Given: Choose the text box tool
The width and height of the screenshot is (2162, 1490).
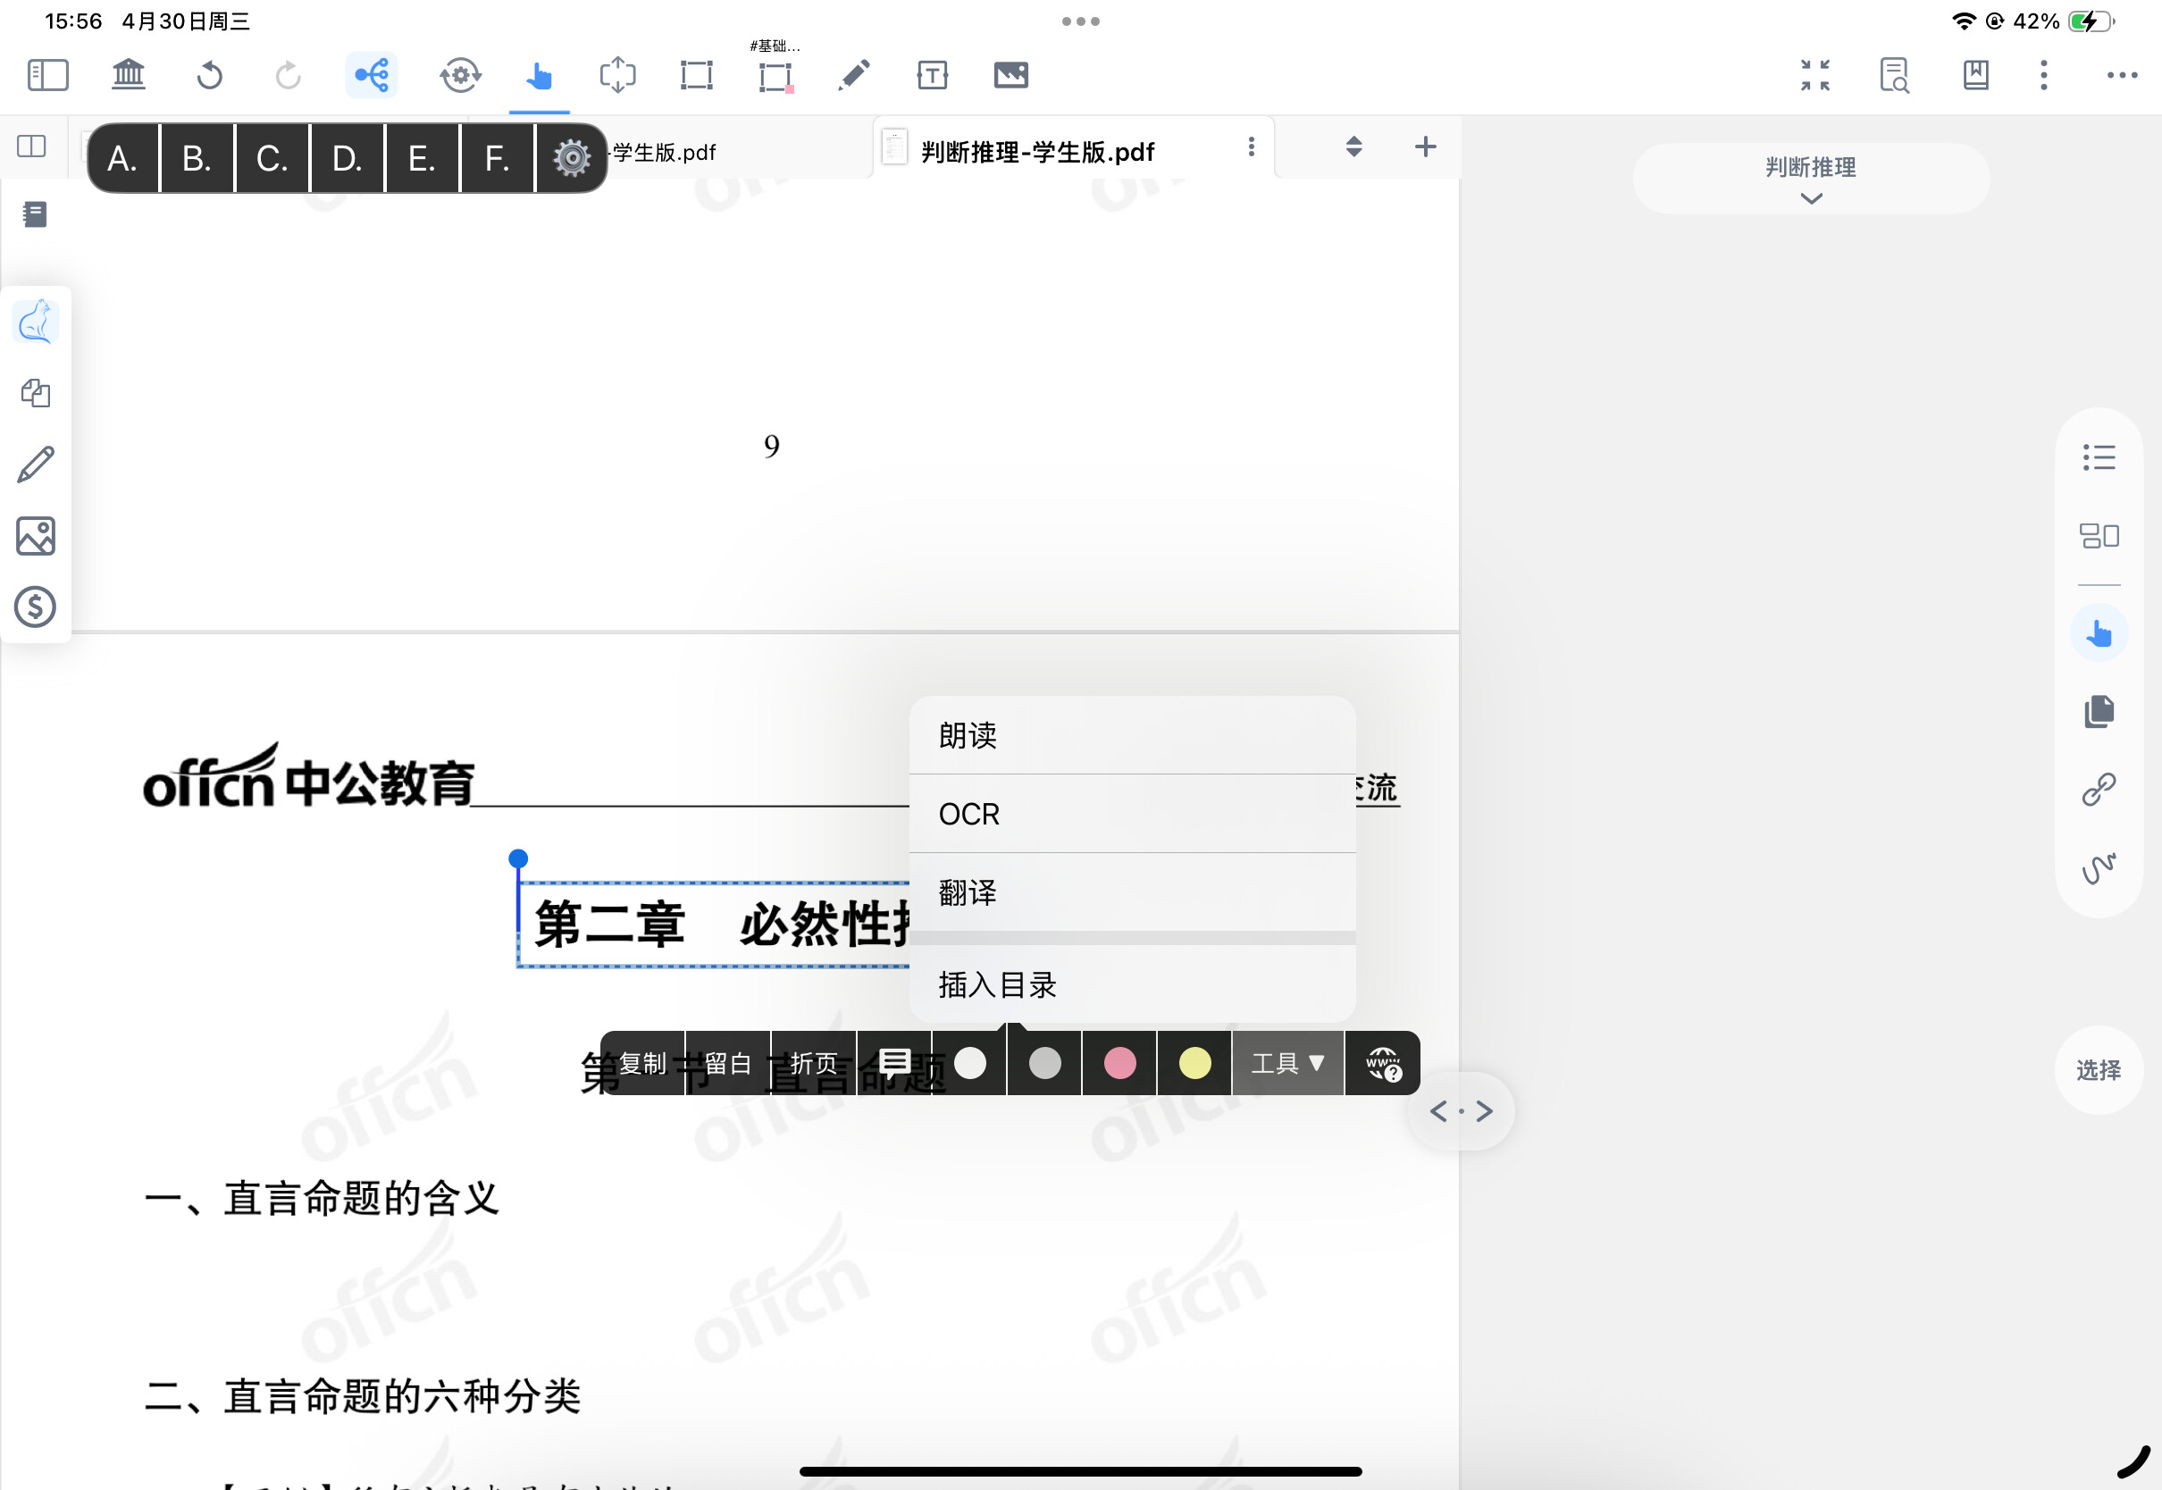Looking at the screenshot, I should point(932,75).
